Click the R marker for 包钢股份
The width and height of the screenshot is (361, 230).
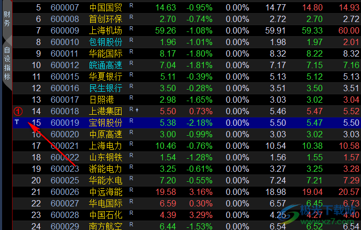point(131,40)
